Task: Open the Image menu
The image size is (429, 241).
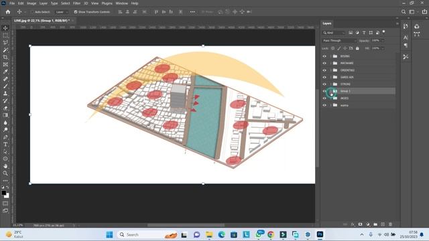Action: [32, 3]
